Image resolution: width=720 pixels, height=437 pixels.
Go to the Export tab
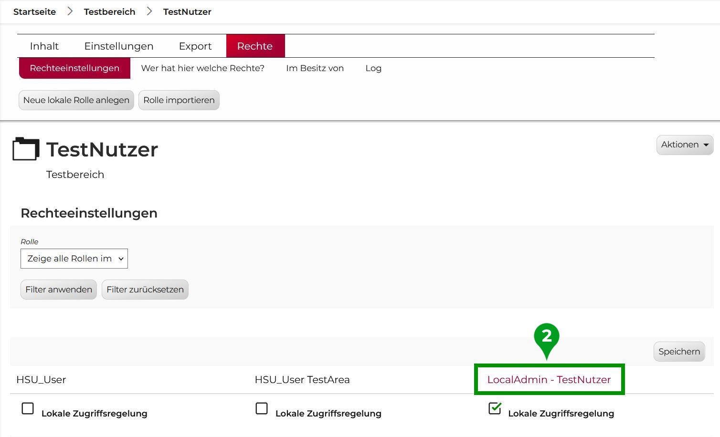pyautogui.click(x=195, y=46)
